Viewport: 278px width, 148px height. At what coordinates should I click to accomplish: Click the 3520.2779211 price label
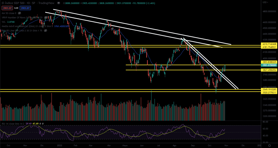[x=268, y=92]
